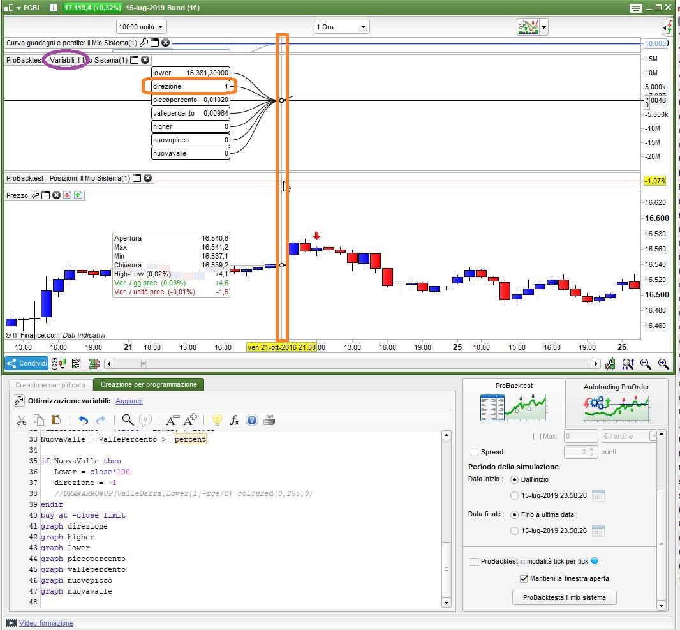This screenshot has height=630, width=680.
Task: Switch to Creazione semplificata tab
Action: pos(50,385)
